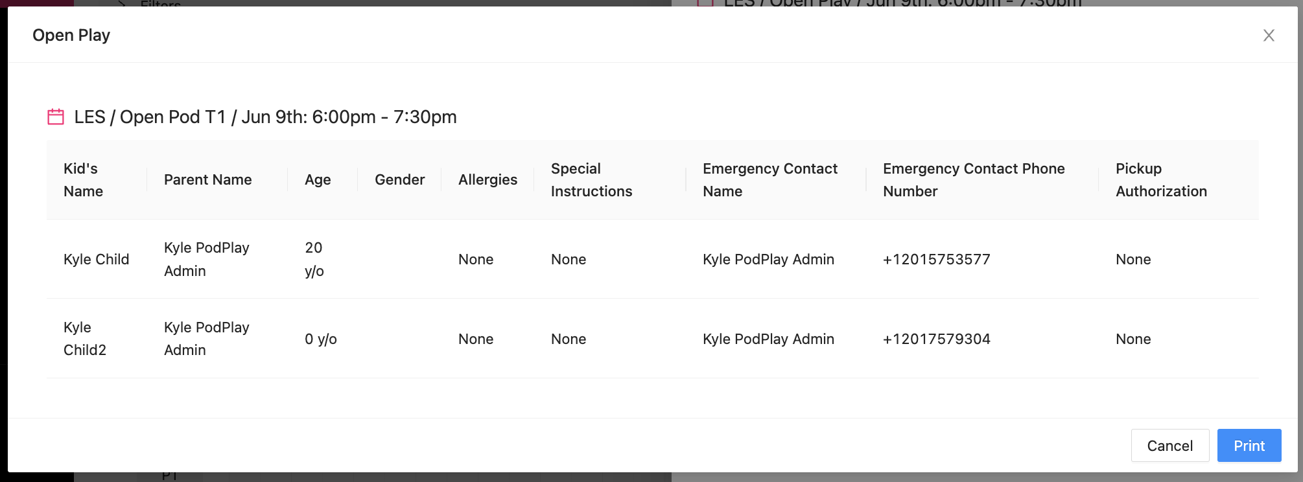Select phone number +12017579304
Image resolution: width=1303 pixels, height=482 pixels.
click(936, 339)
